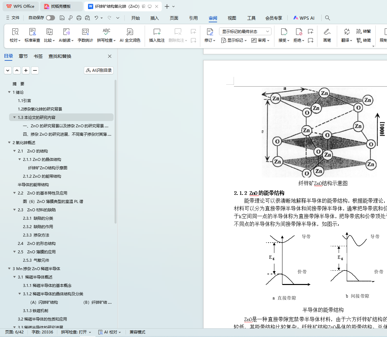387x337 pixels.
Task: Switch to the 书签 navigation tab
Action: (38, 56)
